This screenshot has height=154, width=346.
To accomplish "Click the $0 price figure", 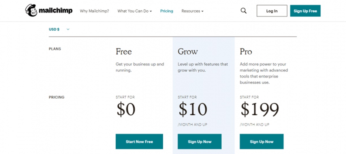I will [x=126, y=109].
